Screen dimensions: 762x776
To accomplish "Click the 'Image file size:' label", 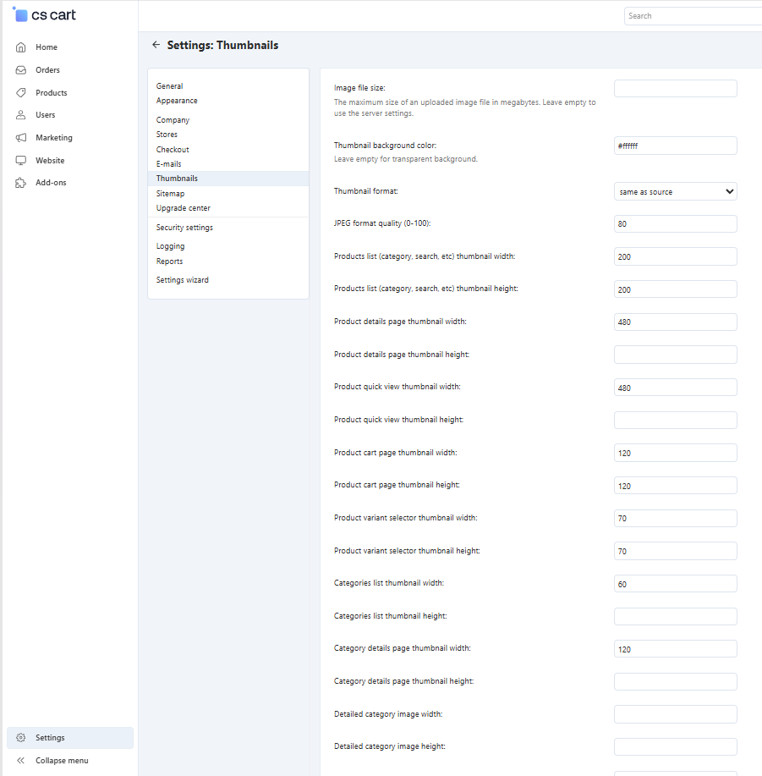I will pos(359,88).
